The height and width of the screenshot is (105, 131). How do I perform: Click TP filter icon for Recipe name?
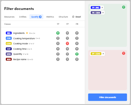point(58,59)
